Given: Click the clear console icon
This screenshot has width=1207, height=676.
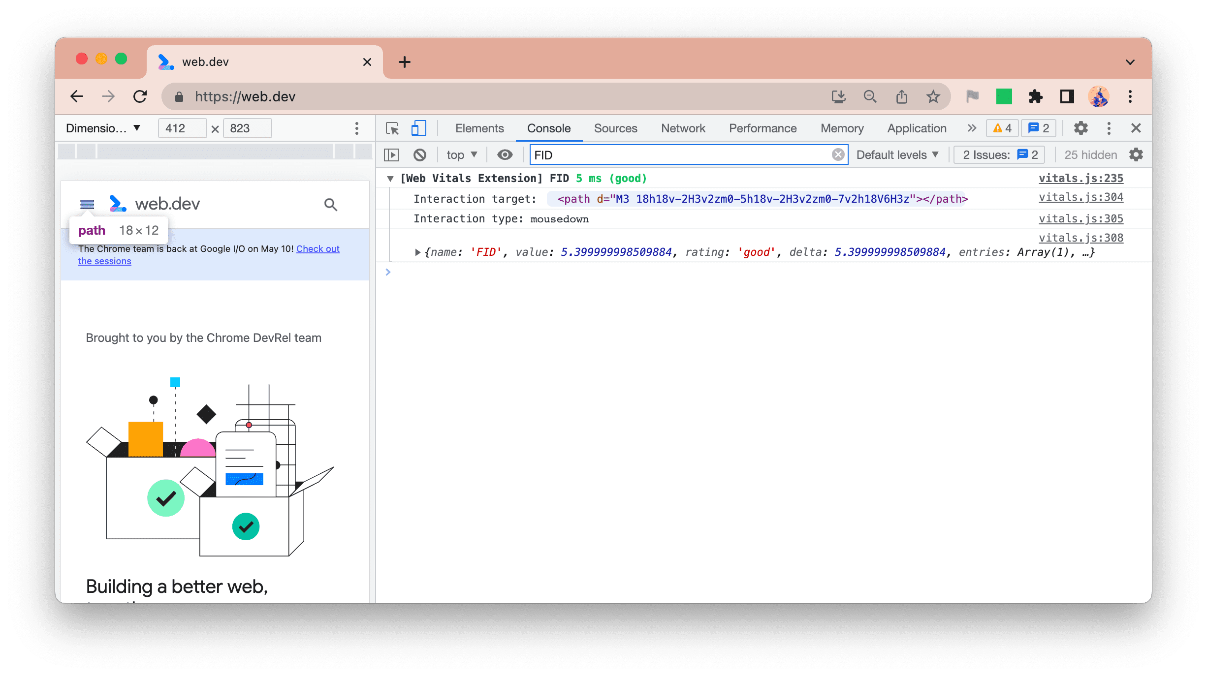Looking at the screenshot, I should [x=421, y=155].
